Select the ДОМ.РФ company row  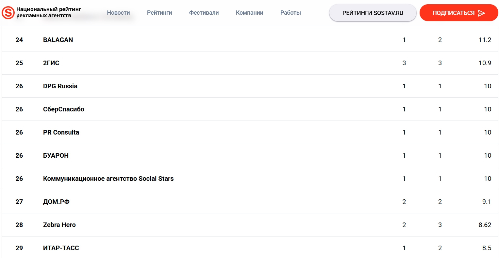point(56,202)
